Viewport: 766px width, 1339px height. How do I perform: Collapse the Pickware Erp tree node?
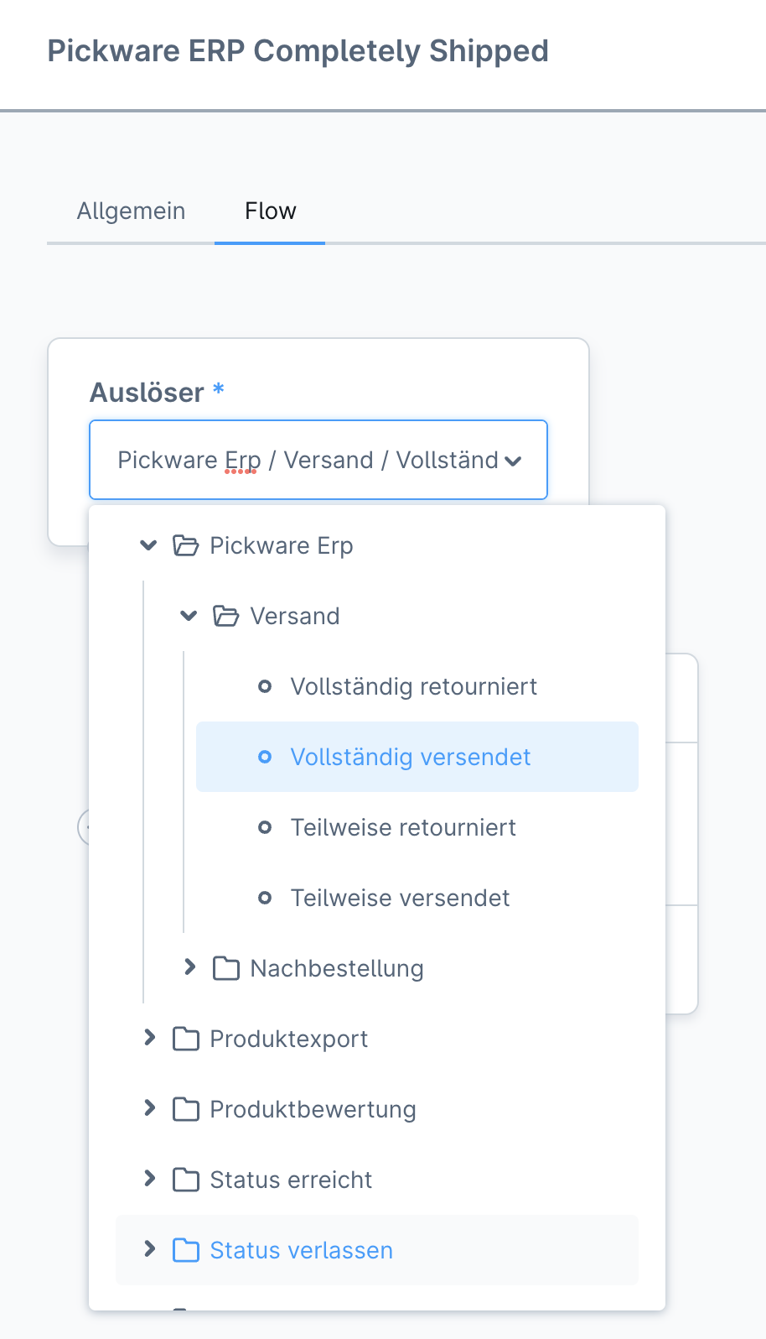pyautogui.click(x=149, y=545)
